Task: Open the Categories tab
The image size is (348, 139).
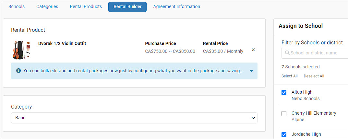Action: click(47, 7)
